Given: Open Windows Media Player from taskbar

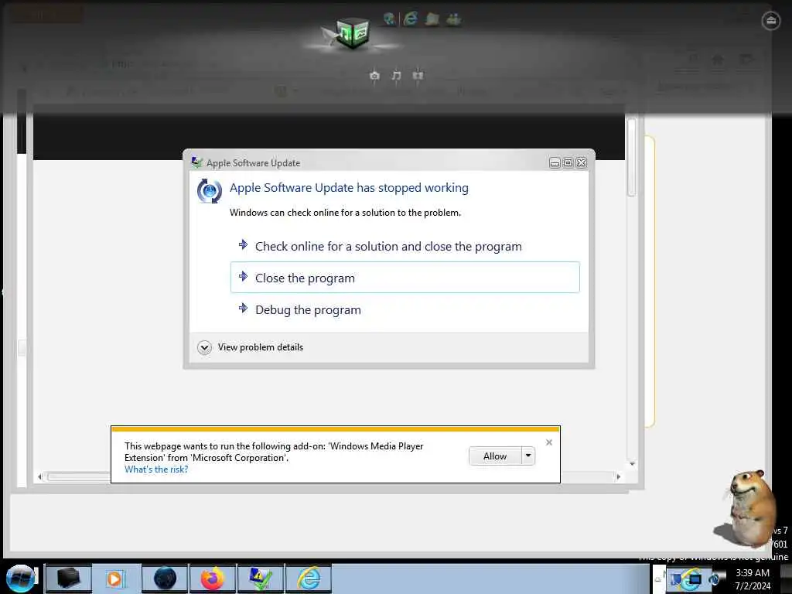Looking at the screenshot, I should [116, 579].
